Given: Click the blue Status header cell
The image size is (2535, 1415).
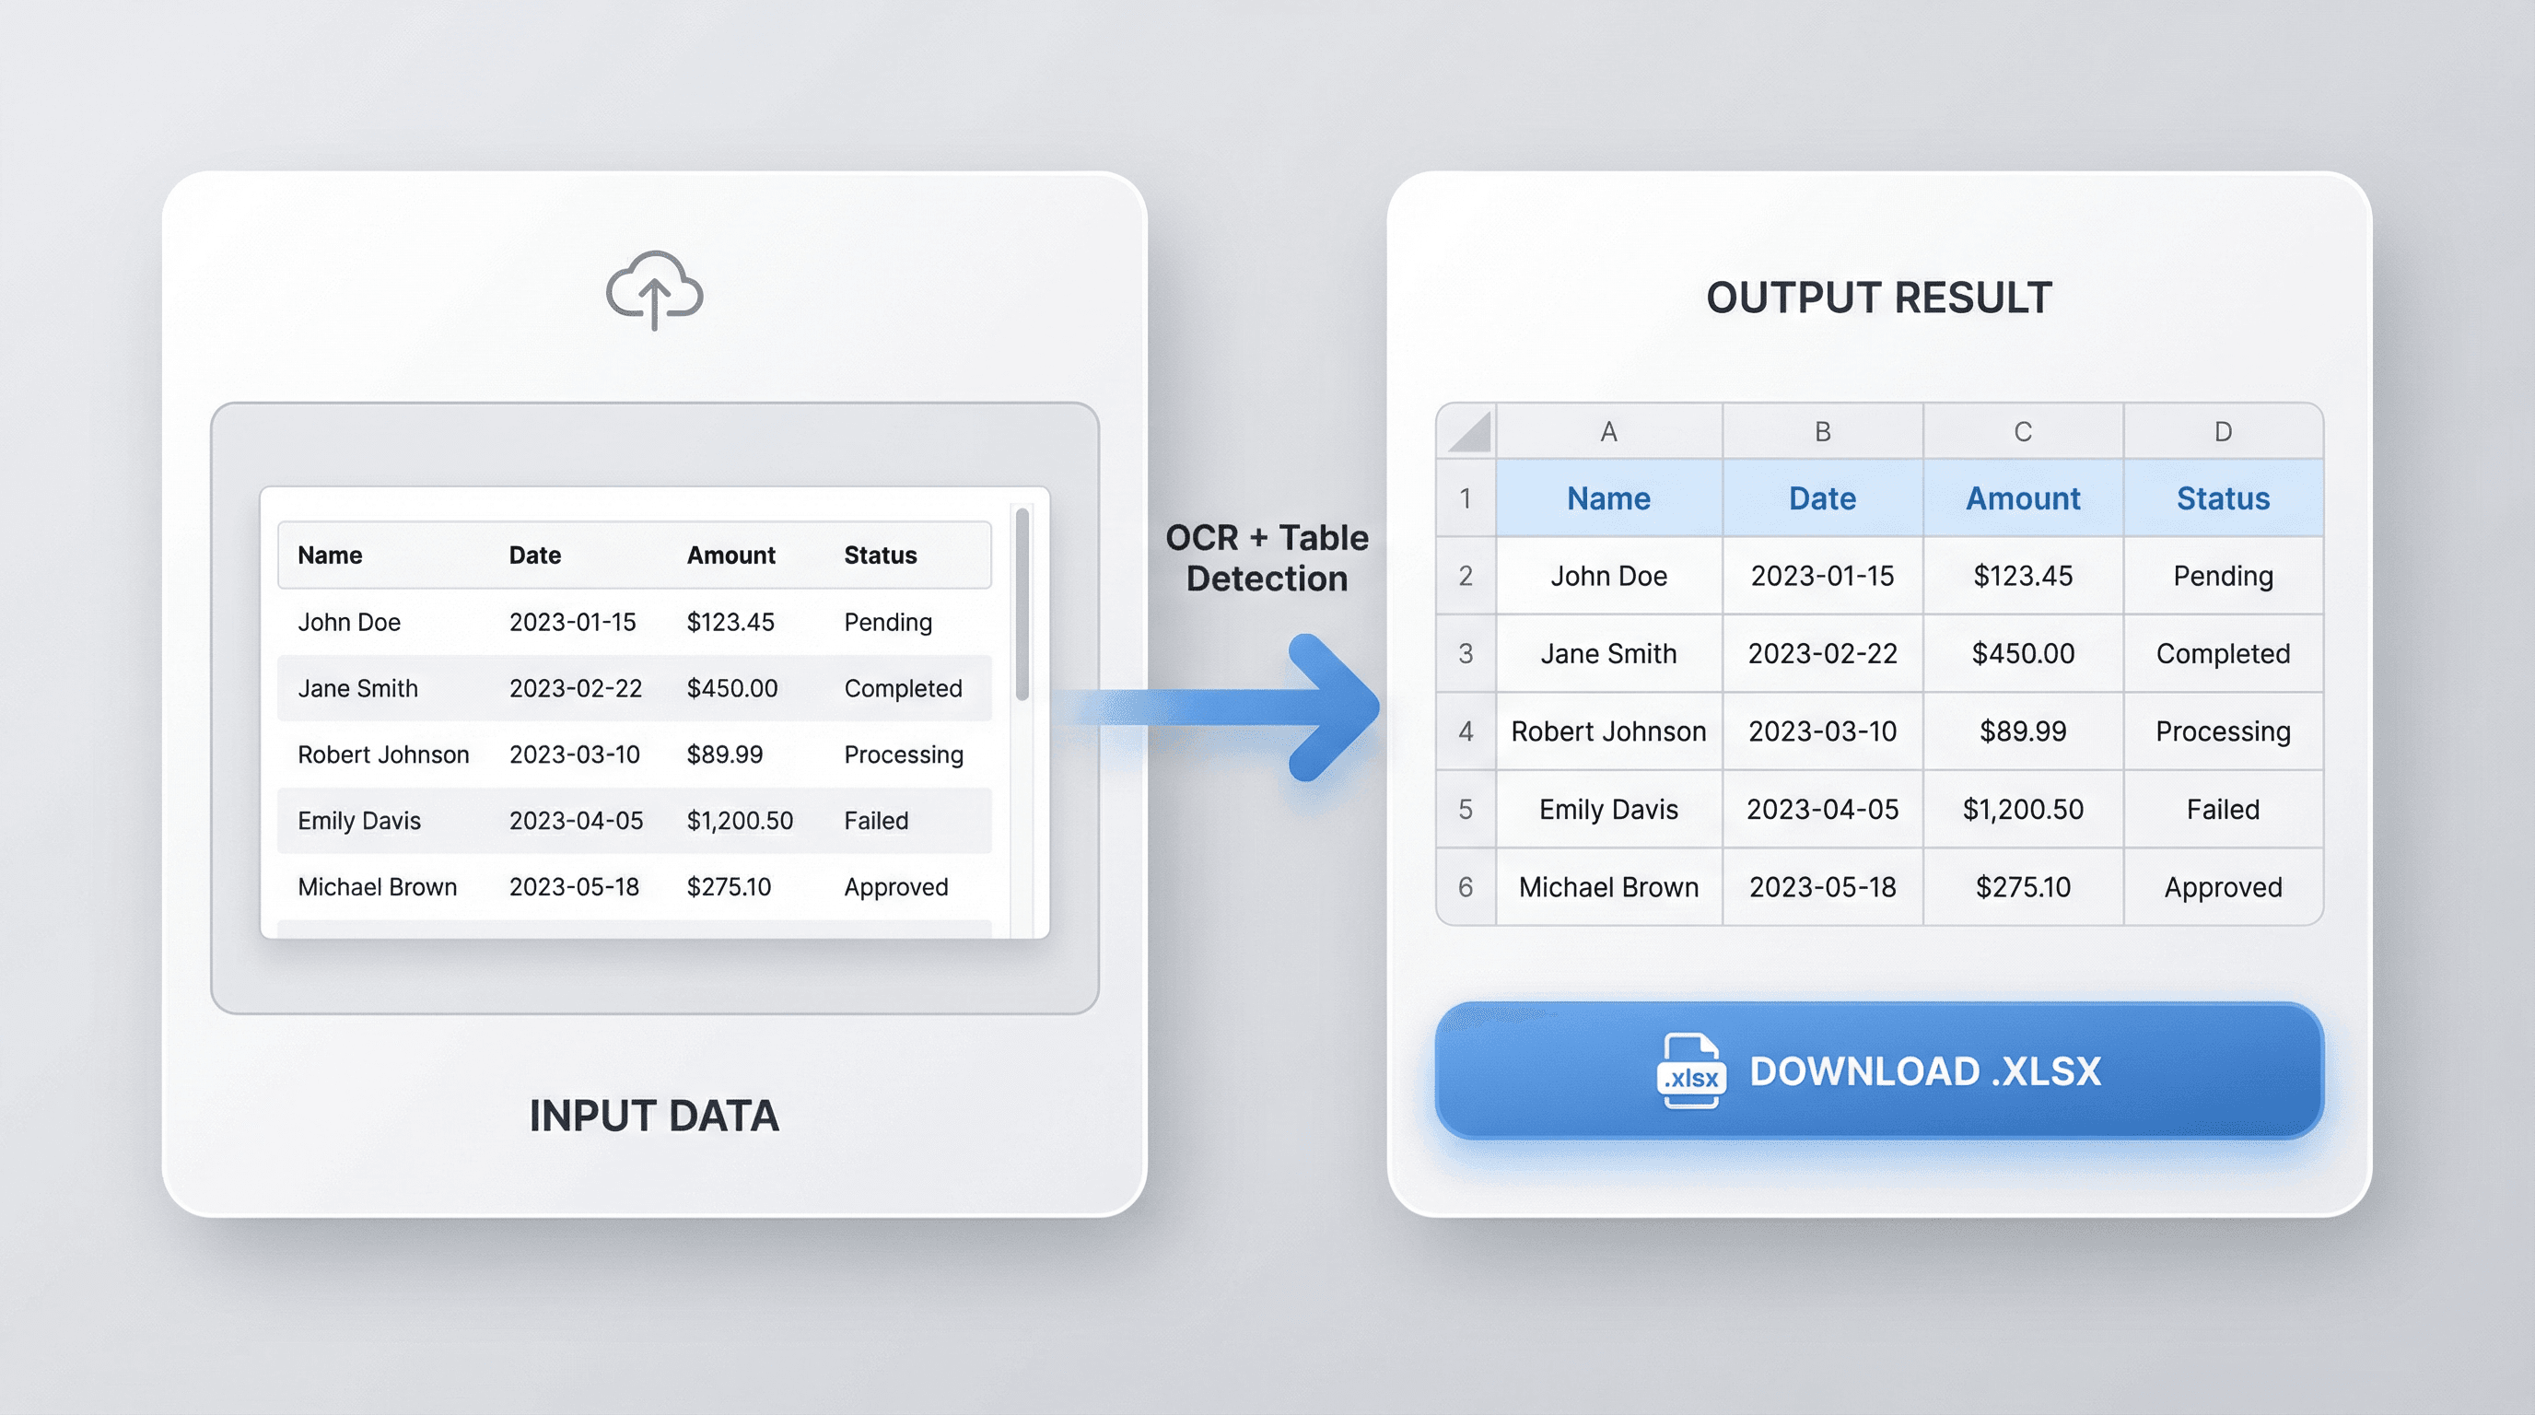Looking at the screenshot, I should (x=2222, y=499).
